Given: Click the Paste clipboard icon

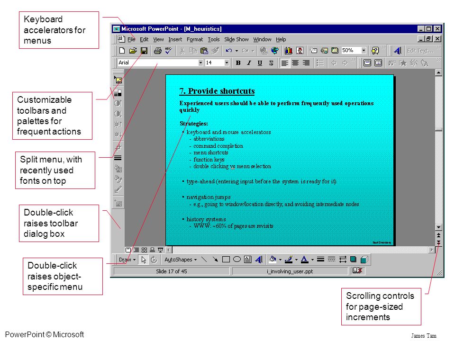Looking at the screenshot, I should point(204,51).
